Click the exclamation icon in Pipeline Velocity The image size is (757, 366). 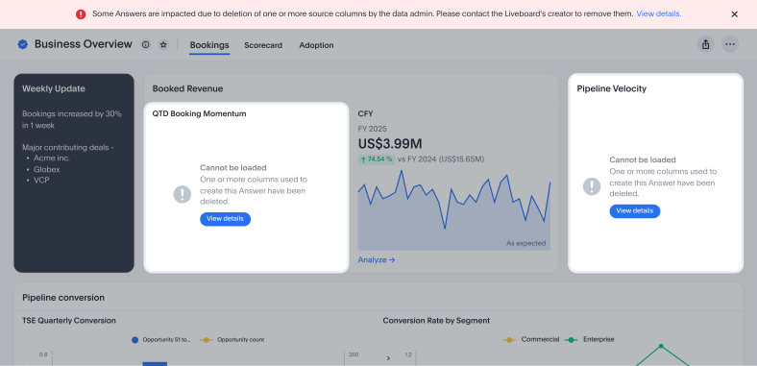click(x=592, y=186)
